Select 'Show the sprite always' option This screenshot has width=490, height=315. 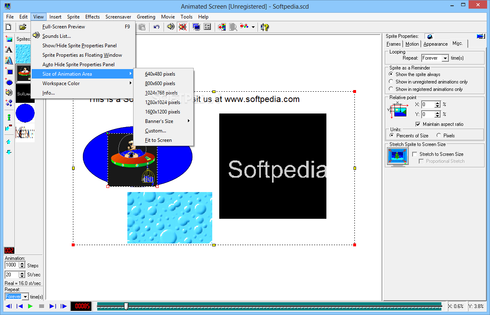click(414, 74)
